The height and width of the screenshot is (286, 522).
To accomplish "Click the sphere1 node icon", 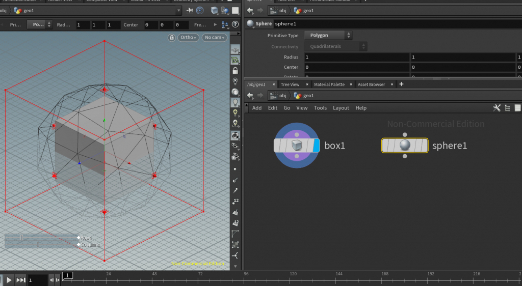I will click(x=405, y=146).
